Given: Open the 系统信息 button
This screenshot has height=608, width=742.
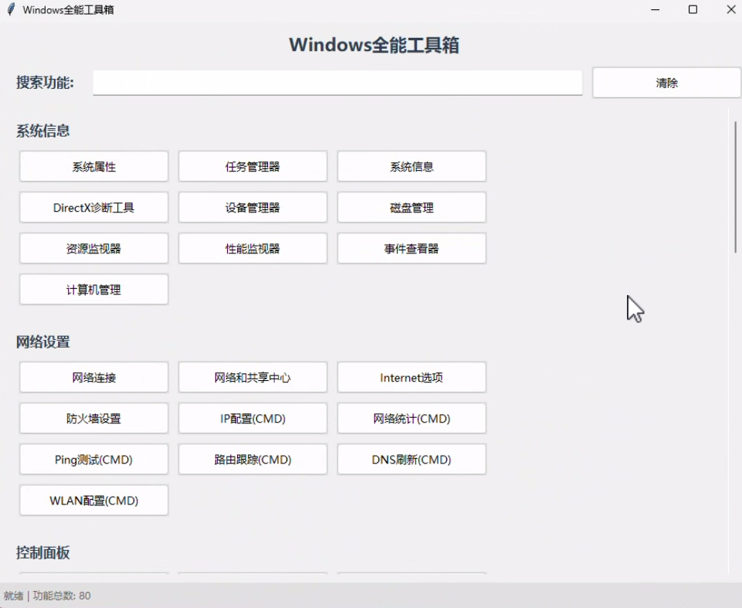Looking at the screenshot, I should [x=412, y=166].
